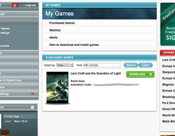The height and width of the screenshot is (136, 175).
Task: Open the Profile Page external link icon
Action: [22, 116]
